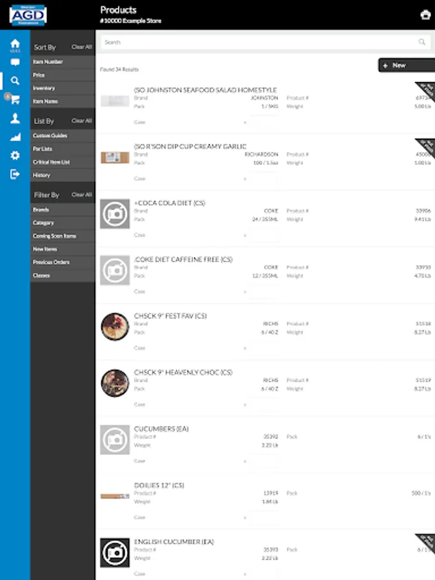
Task: Click English Cucumber placeholder image
Action: 115,553
